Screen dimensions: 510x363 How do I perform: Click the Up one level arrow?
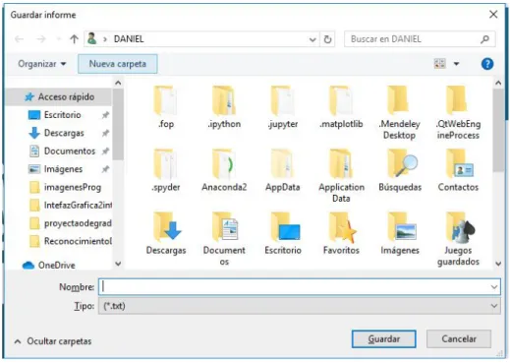tap(75, 39)
